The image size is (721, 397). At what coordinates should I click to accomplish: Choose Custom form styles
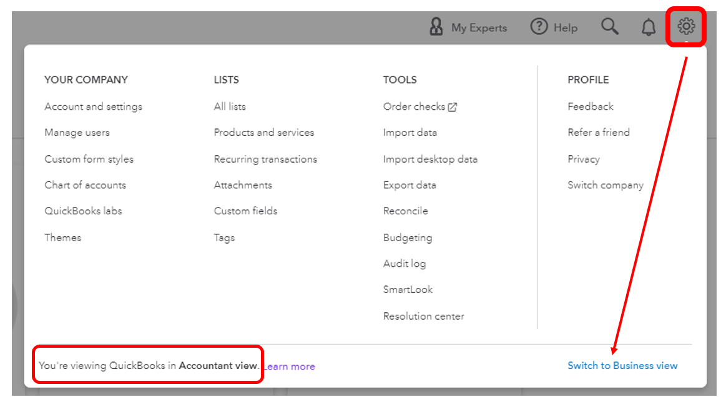pos(89,159)
